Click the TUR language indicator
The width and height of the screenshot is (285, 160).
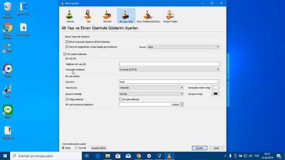[256, 156]
